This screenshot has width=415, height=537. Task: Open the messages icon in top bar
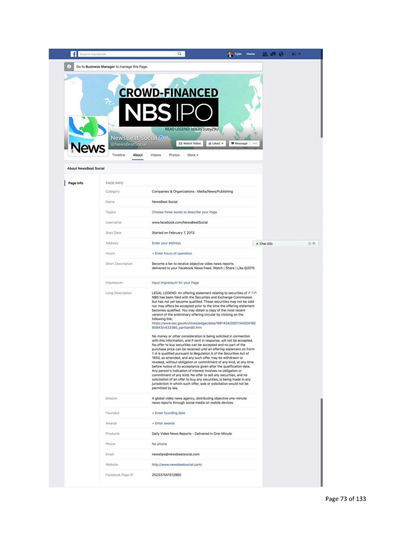coord(273,54)
